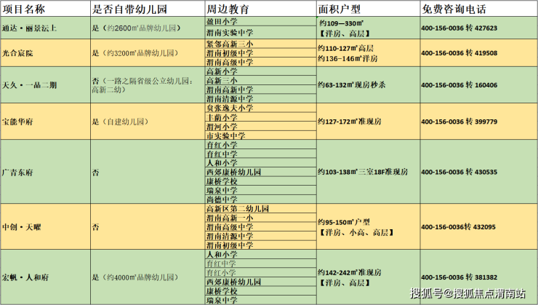538x305 pixels.
Task: Click the 通达·丽景沄上 project cell
Action: pos(46,28)
